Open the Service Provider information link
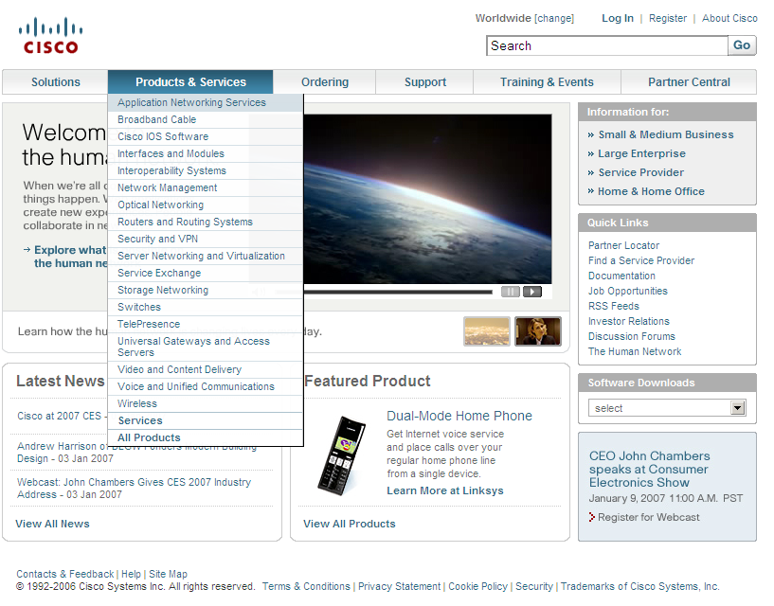The height and width of the screenshot is (606, 774). (640, 172)
